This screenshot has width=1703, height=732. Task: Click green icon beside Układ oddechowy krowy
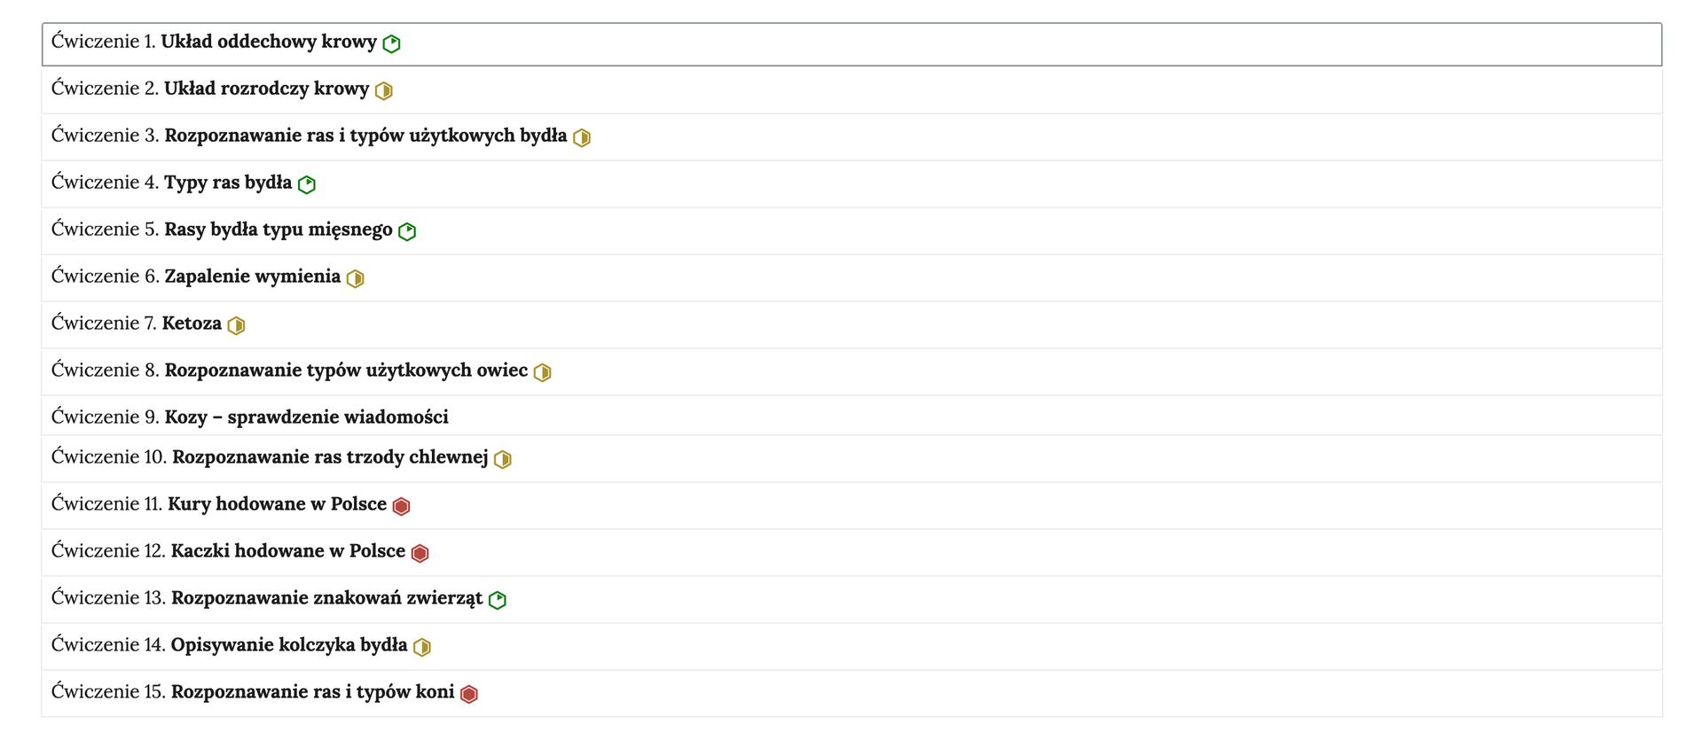tap(391, 43)
